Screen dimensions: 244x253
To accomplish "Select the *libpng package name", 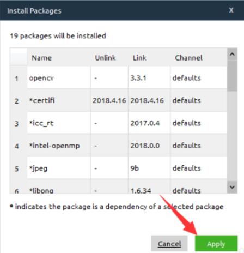I will pos(41,190).
